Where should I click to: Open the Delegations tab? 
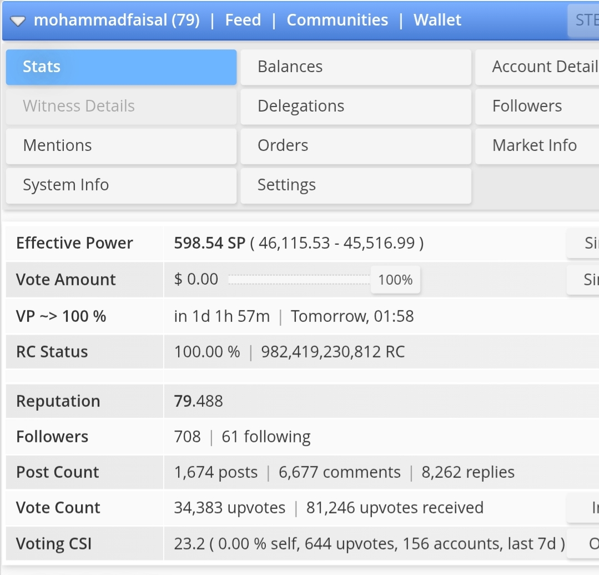click(x=356, y=106)
